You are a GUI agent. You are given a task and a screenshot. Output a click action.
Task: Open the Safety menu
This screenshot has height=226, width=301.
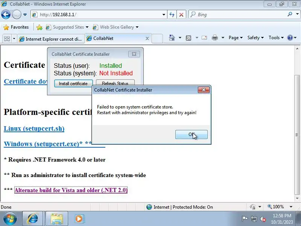coord(255,38)
